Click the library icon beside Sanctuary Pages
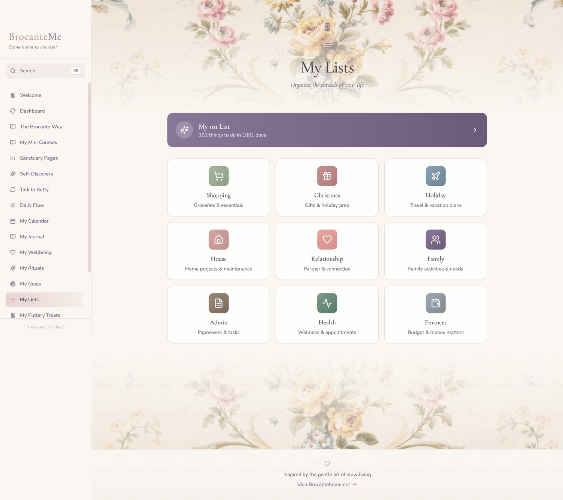Viewport: 563px width, 500px height. (x=13, y=158)
